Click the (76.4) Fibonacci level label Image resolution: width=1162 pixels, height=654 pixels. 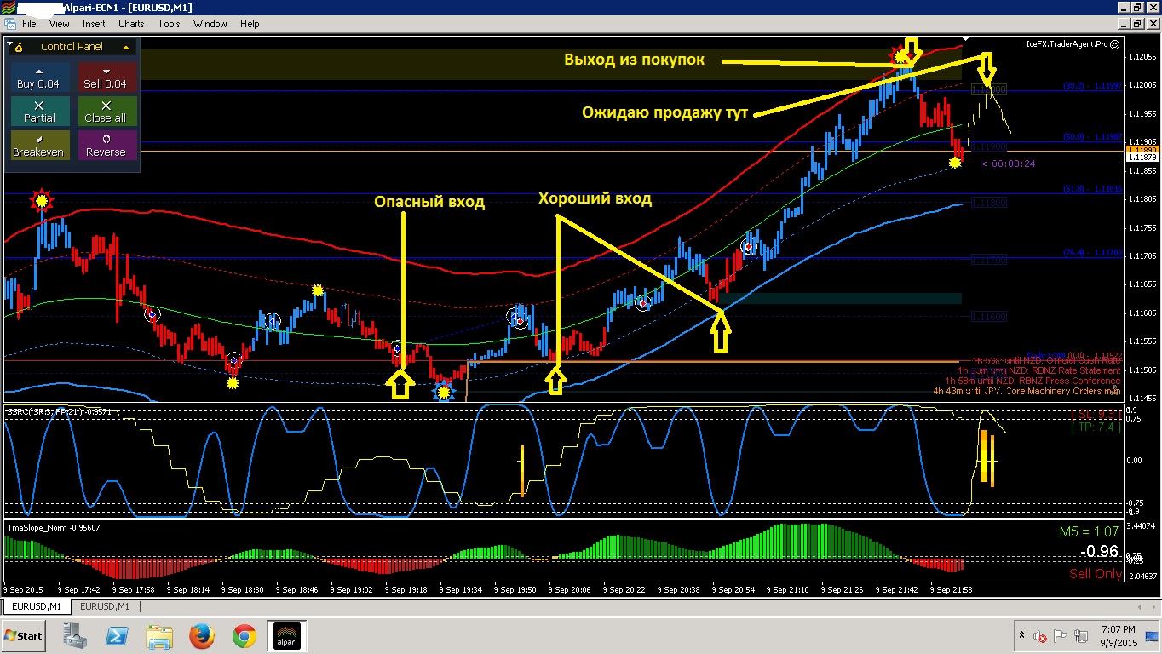[1091, 253]
